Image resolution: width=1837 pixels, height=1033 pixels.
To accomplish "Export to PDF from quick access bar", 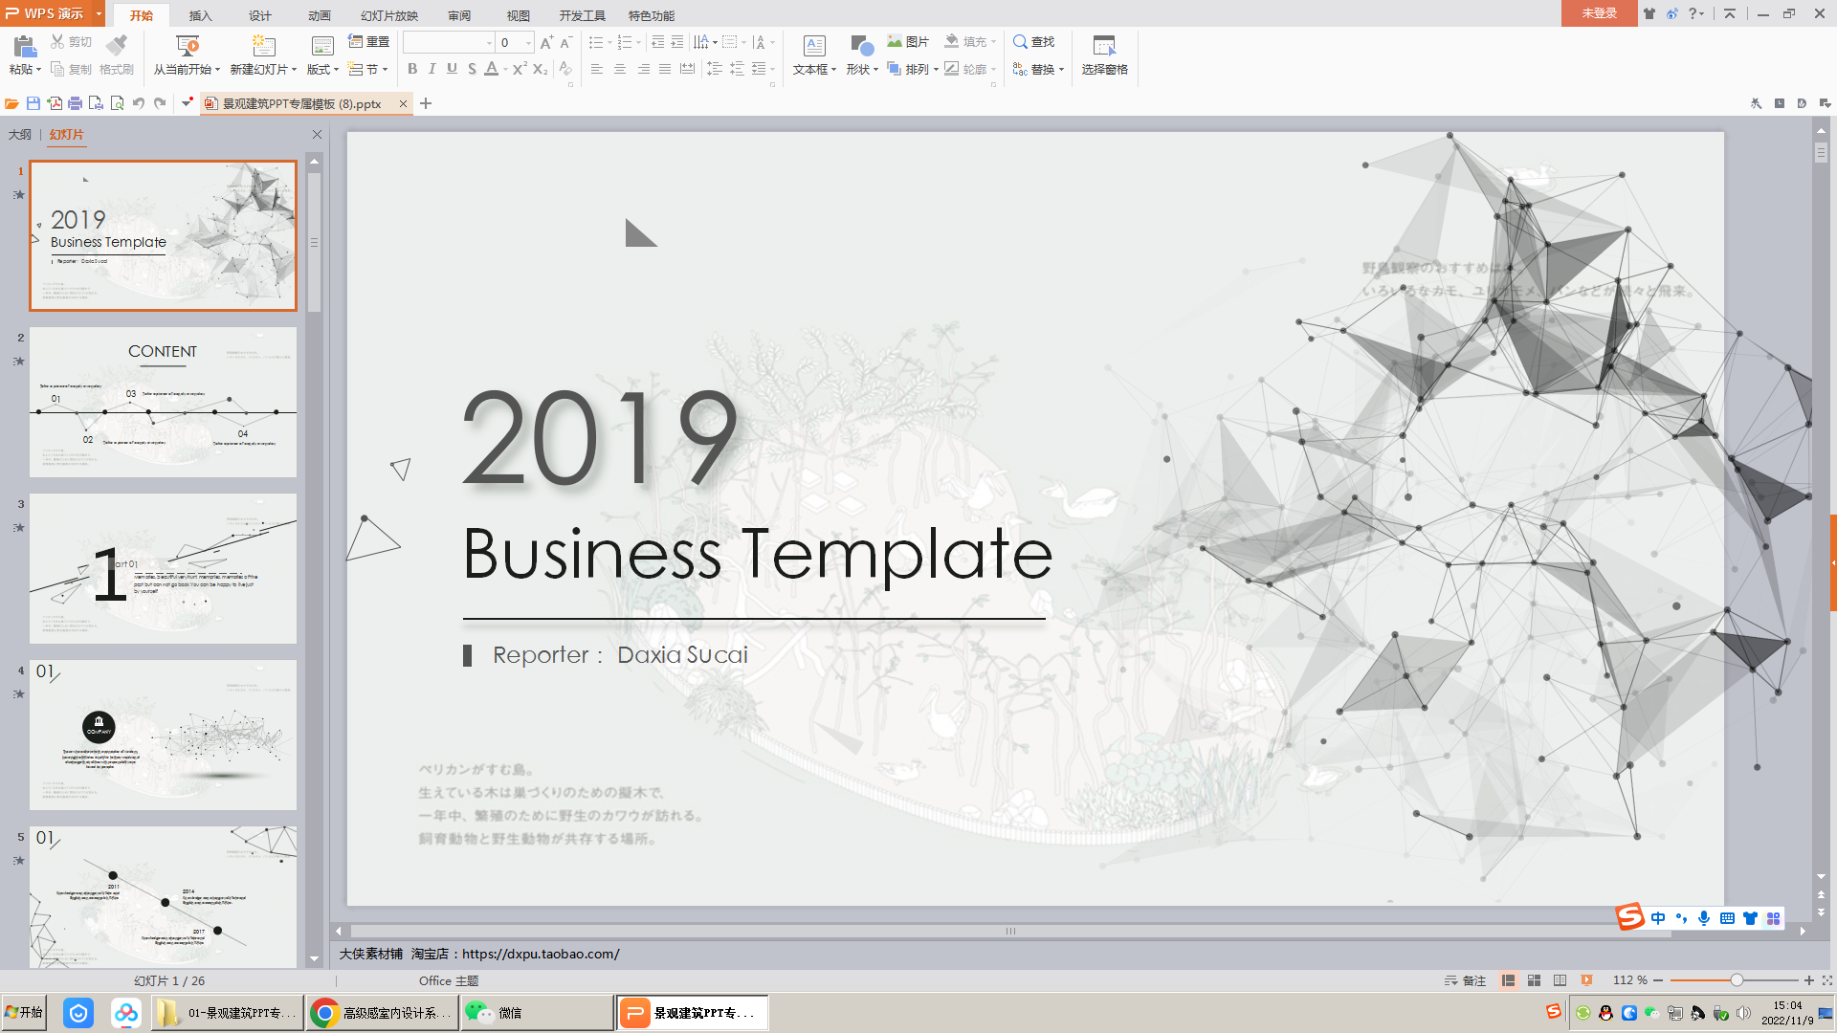I will click(x=55, y=103).
